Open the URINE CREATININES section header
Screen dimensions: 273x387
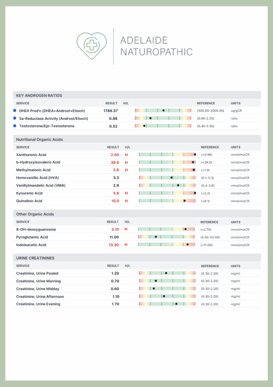[35, 258]
